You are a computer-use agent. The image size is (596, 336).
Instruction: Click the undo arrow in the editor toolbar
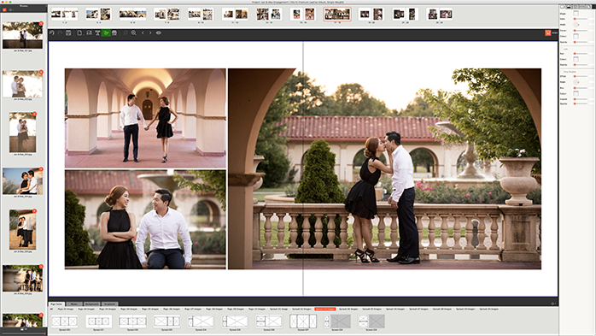pyautogui.click(x=52, y=33)
